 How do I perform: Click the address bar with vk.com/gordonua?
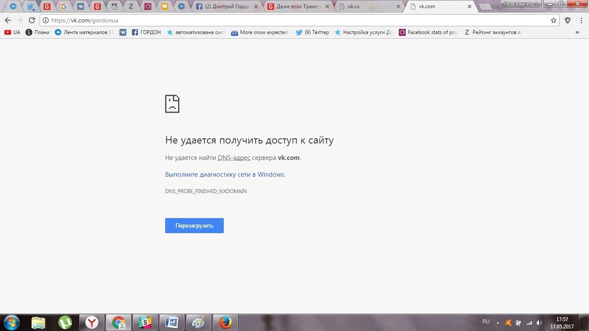tap(298, 20)
